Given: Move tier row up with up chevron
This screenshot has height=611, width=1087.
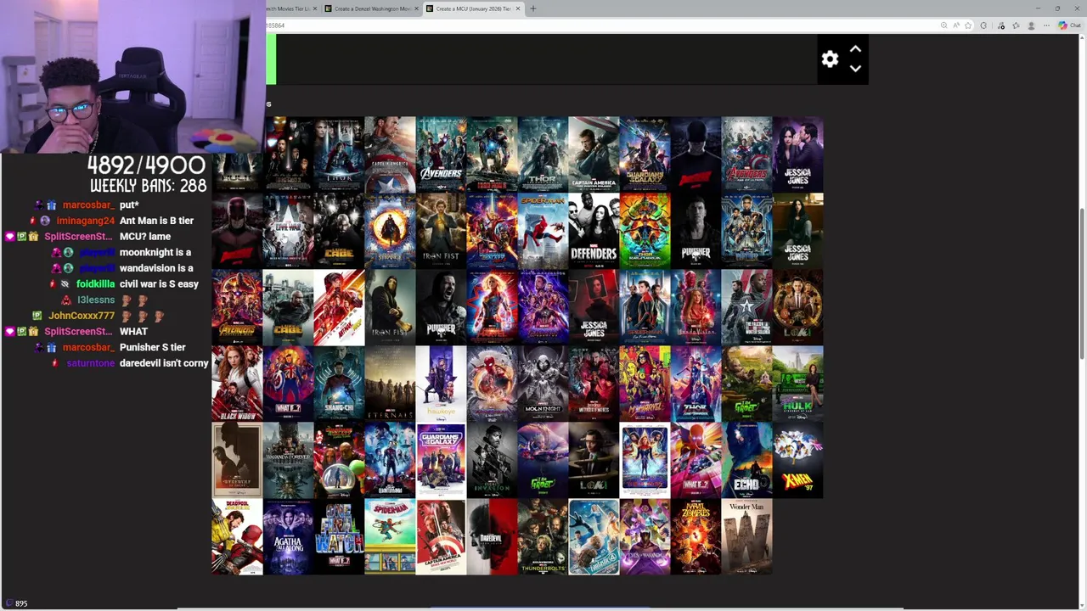Looking at the screenshot, I should [855, 49].
